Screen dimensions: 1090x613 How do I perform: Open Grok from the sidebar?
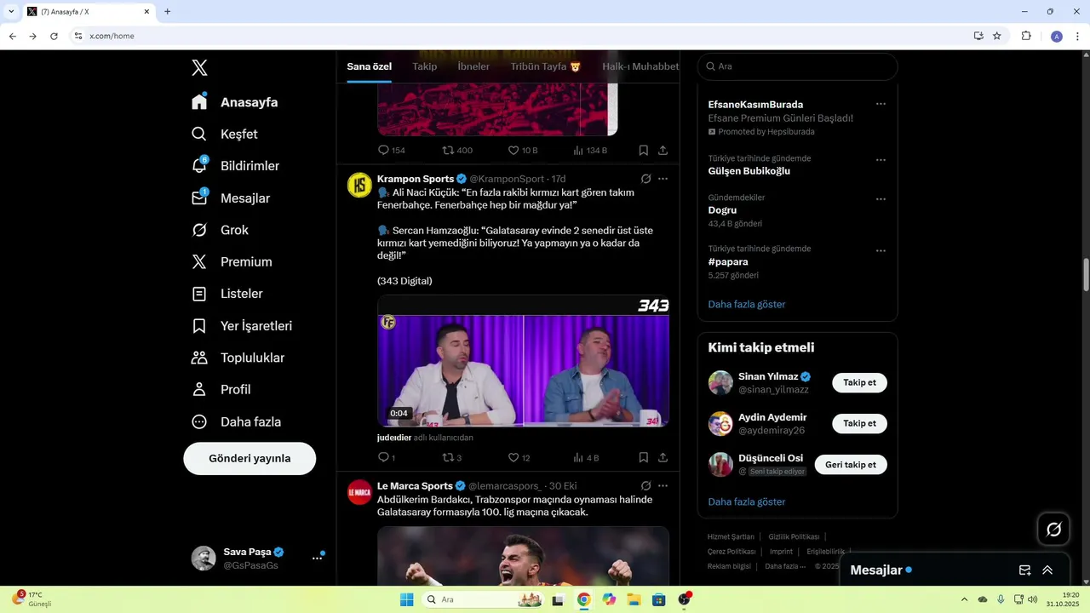click(220, 230)
